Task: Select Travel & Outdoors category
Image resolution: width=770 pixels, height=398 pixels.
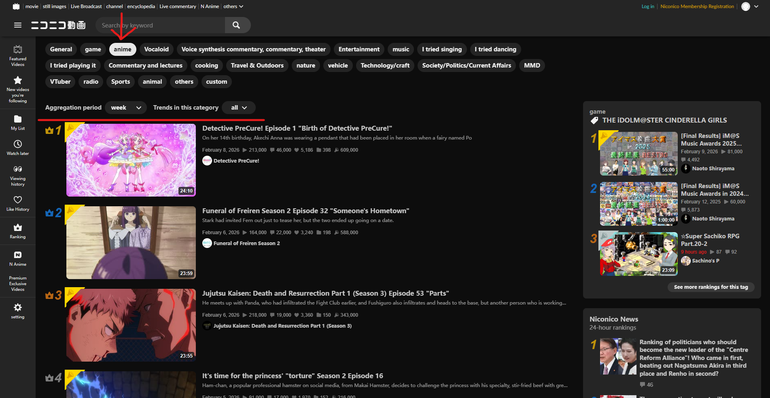Action: tap(257, 66)
